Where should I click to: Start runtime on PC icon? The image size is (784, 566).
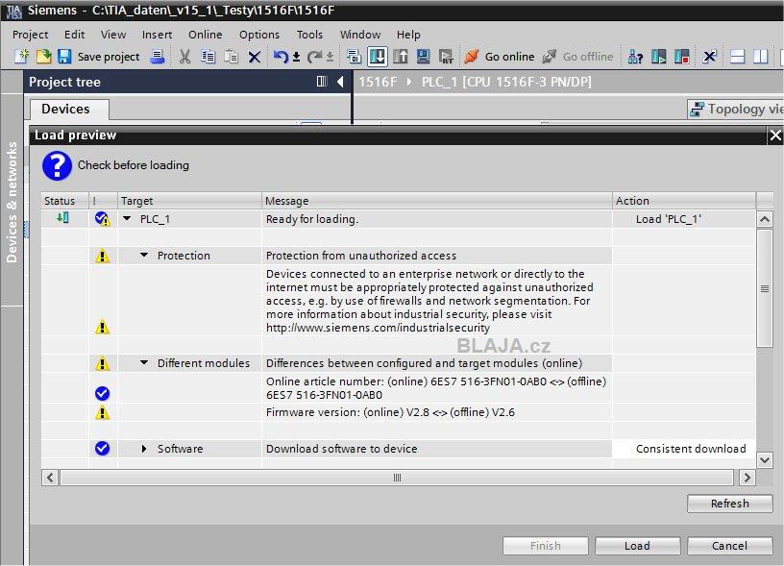446,57
